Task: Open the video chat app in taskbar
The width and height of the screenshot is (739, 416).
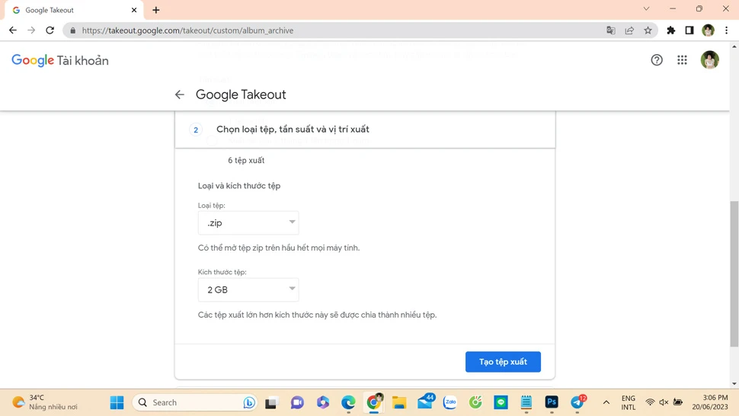Action: click(x=297, y=402)
